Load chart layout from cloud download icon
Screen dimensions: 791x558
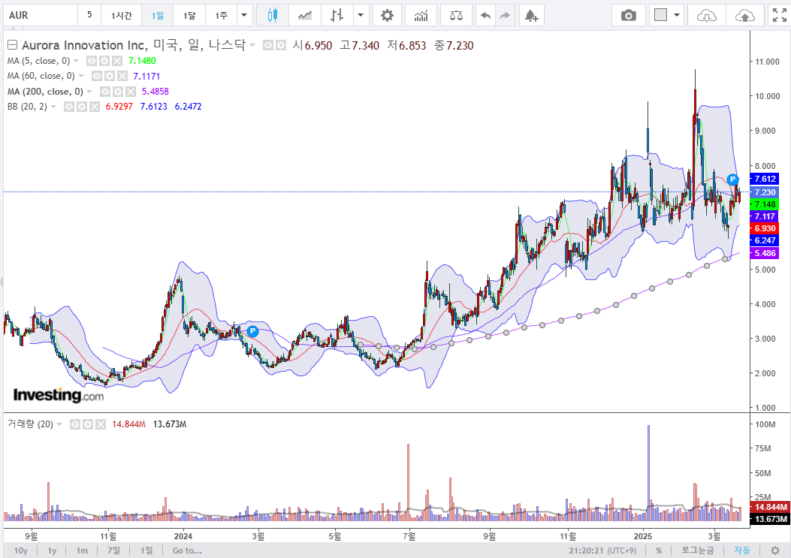click(x=706, y=16)
